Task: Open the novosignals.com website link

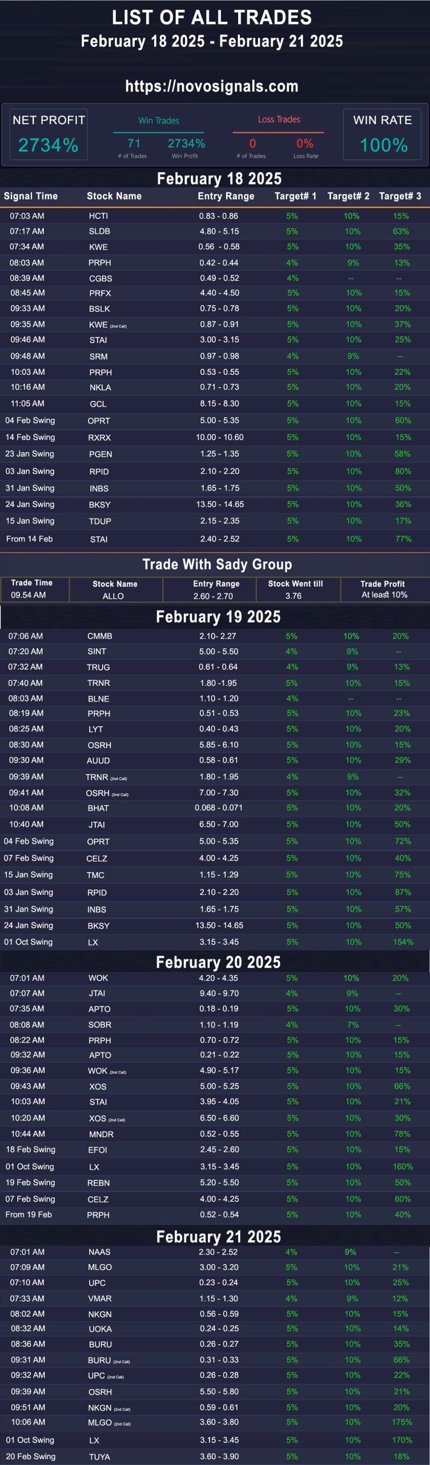Action: [x=212, y=86]
